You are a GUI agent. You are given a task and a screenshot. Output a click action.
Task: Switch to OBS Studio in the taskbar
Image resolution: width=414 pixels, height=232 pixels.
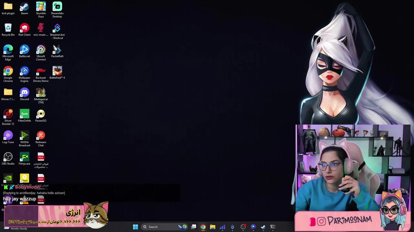(243, 227)
